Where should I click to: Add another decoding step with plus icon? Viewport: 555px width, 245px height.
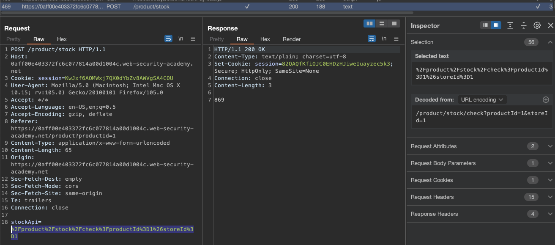[546, 100]
